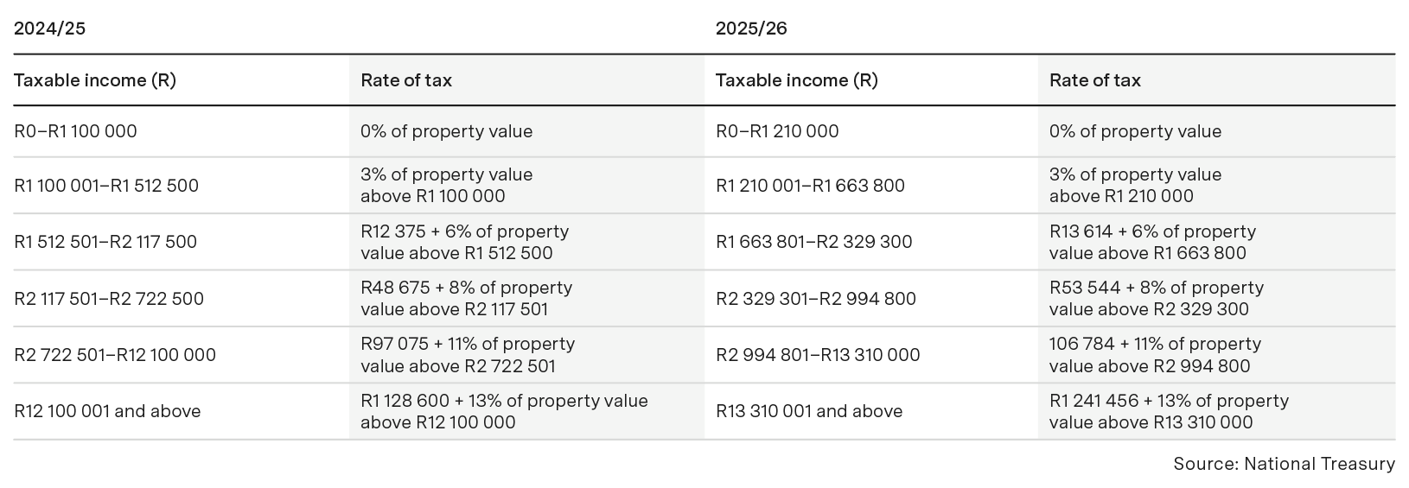Click the R48 675 + 8% rate cell
The width and height of the screenshot is (1409, 488).
click(x=466, y=298)
